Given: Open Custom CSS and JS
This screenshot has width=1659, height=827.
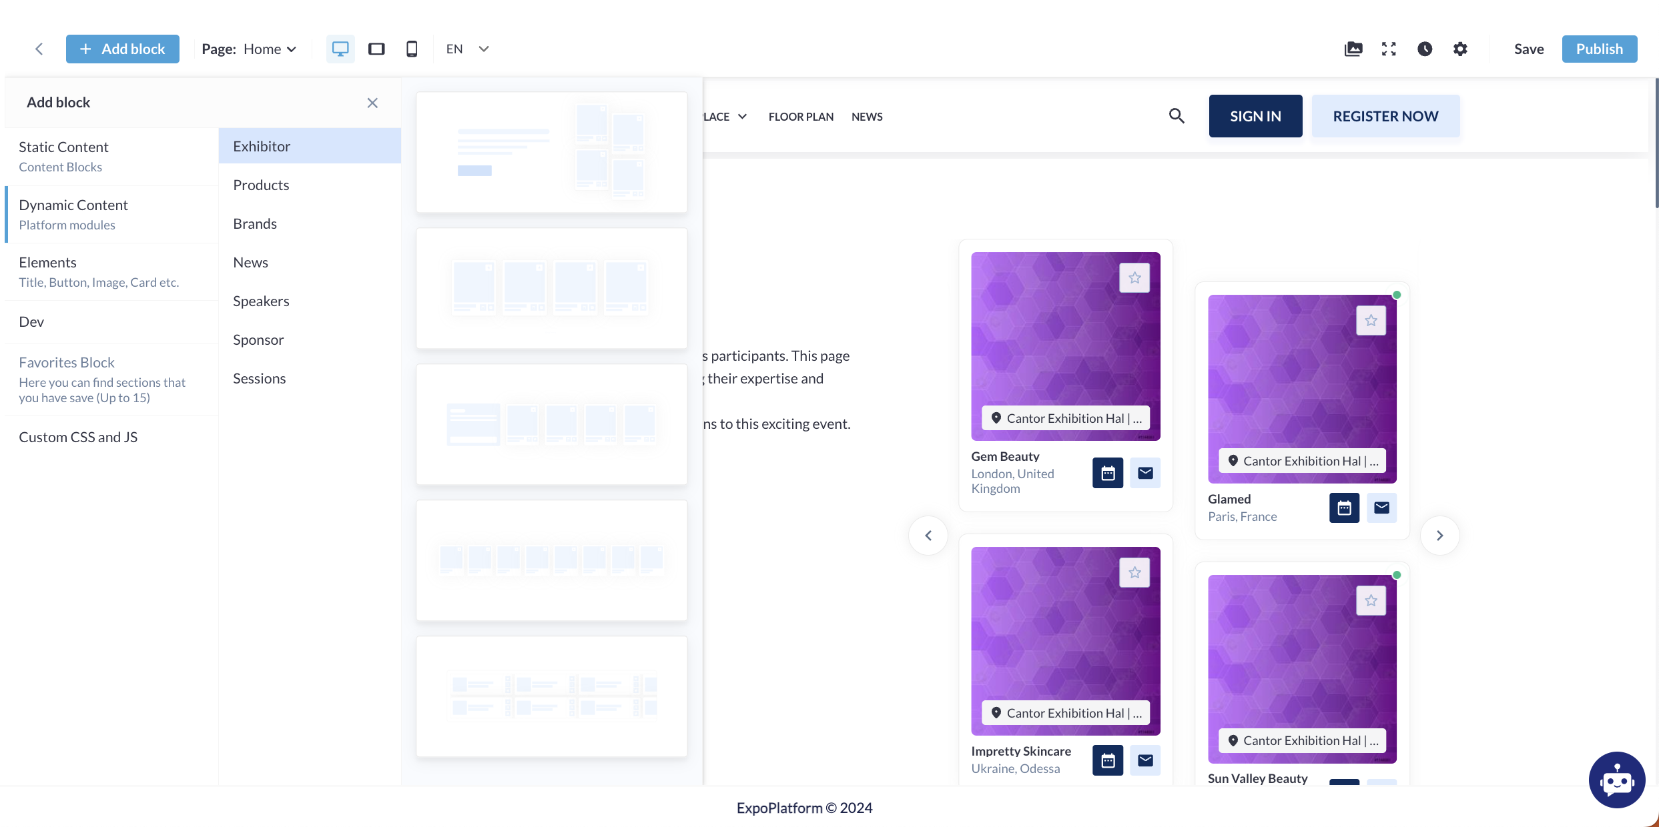Looking at the screenshot, I should tap(111, 437).
